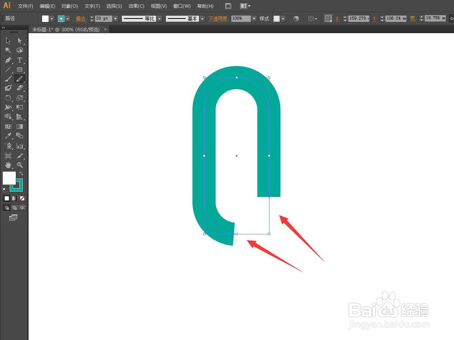The height and width of the screenshot is (340, 454).
Task: Select the Direct Selection tool
Action: point(19,41)
